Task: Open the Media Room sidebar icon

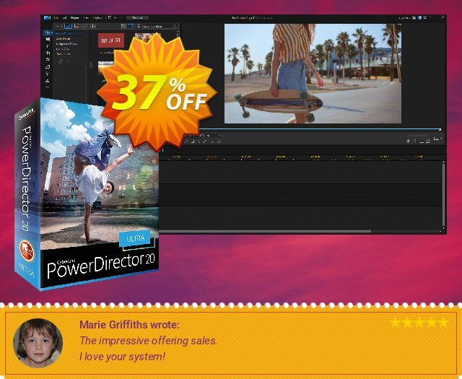Action: pyautogui.click(x=48, y=32)
